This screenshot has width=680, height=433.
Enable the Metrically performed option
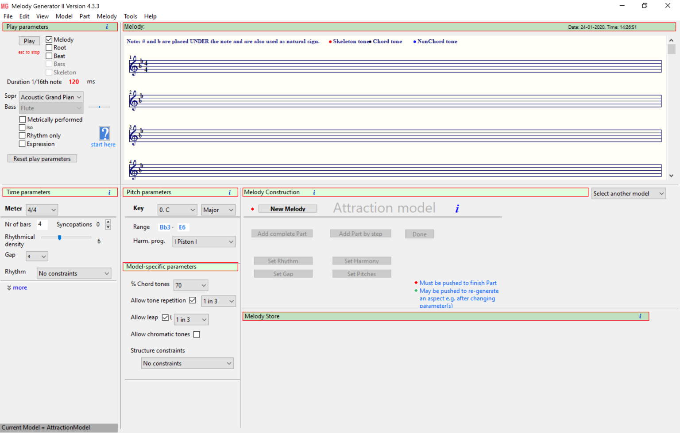coord(23,119)
